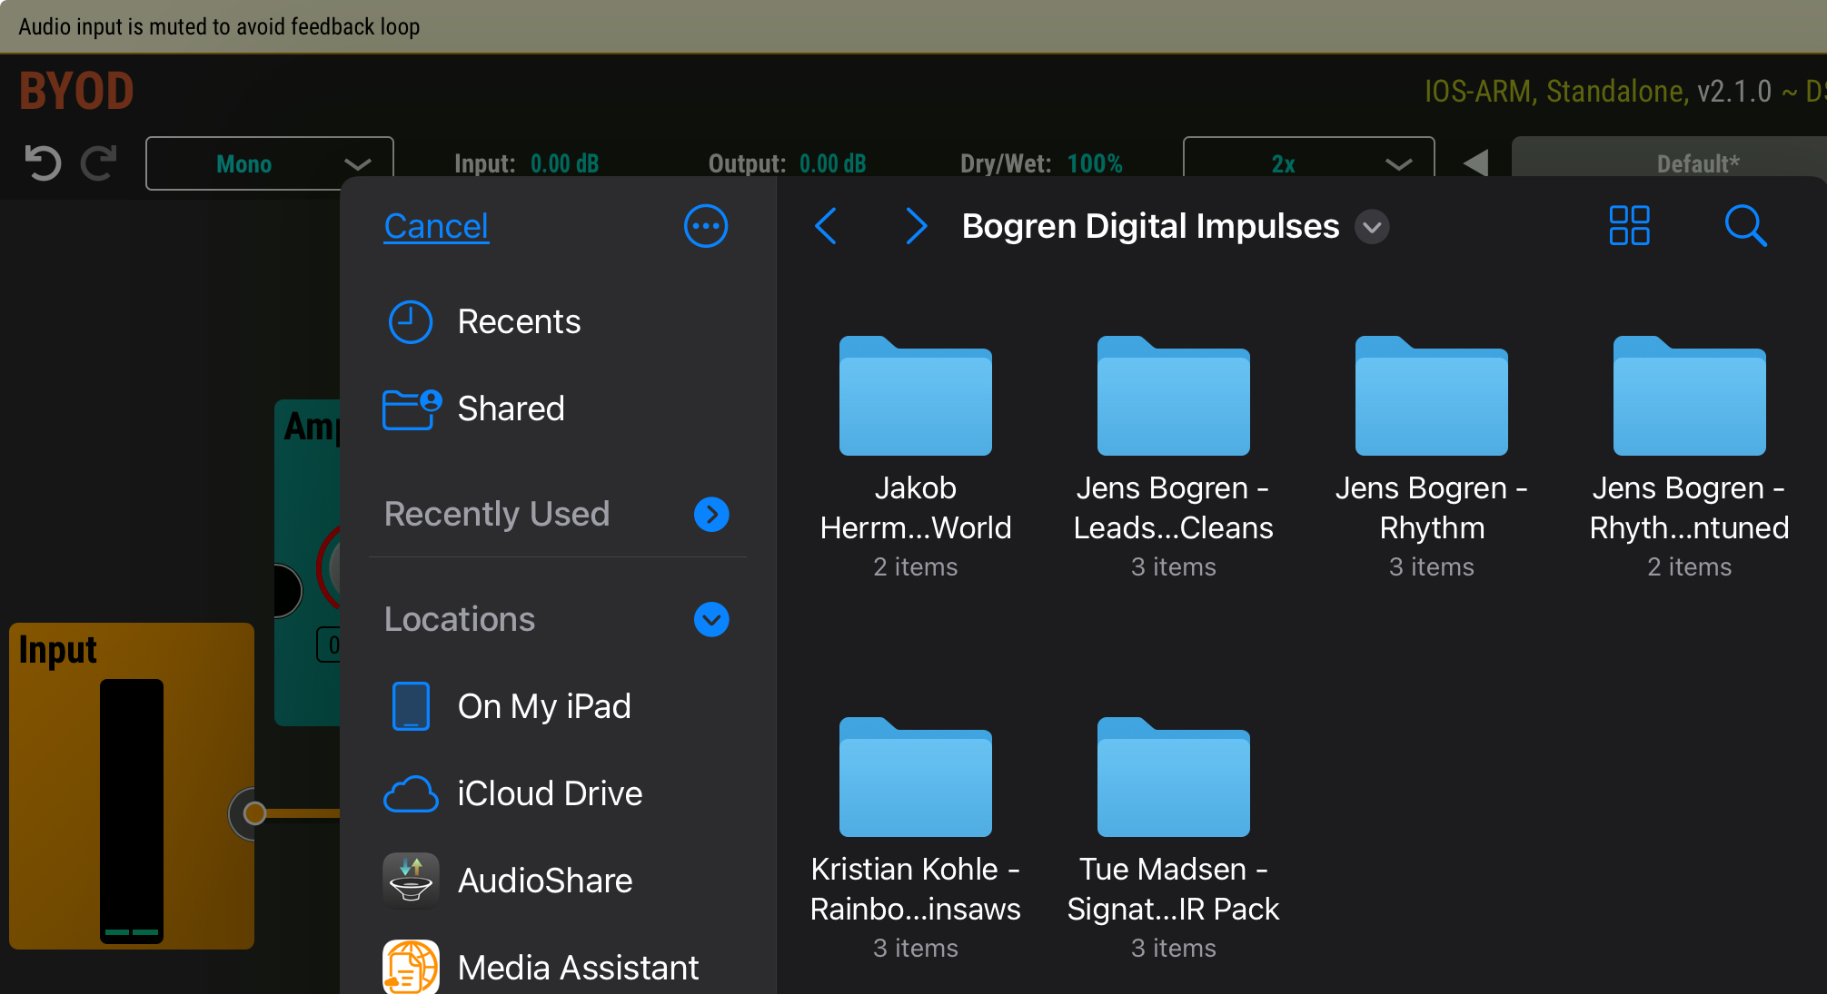Click the Input module title
The width and height of the screenshot is (1827, 994).
[x=58, y=651]
